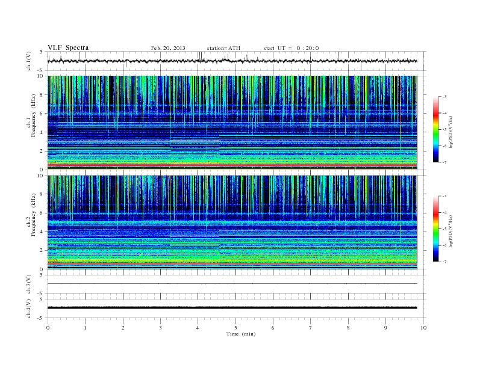Click the ch.1 "Frequency (kHz)" axis title
Viewport: 477px width, 368px height.
coord(34,115)
